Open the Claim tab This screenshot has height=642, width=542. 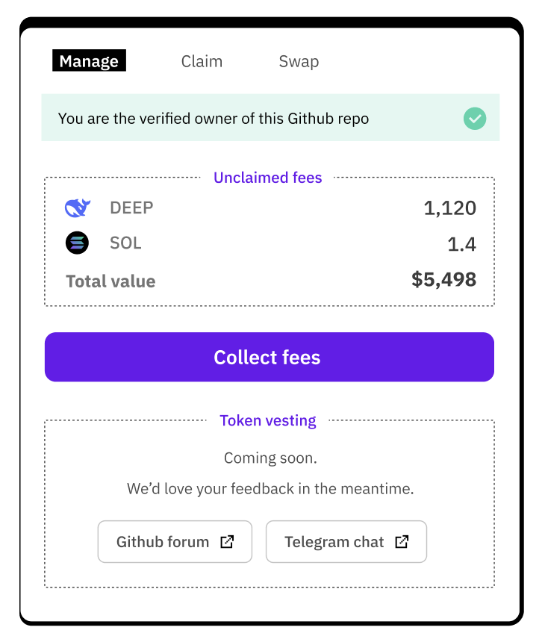202,61
